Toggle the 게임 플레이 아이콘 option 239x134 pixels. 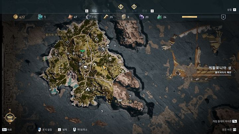pos(224,121)
